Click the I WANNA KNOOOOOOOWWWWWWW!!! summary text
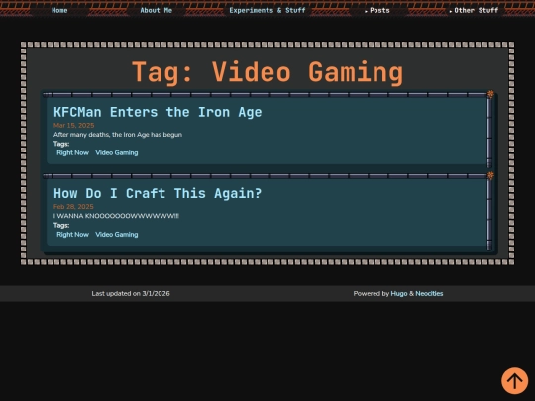This screenshot has width=535, height=401. click(116, 216)
